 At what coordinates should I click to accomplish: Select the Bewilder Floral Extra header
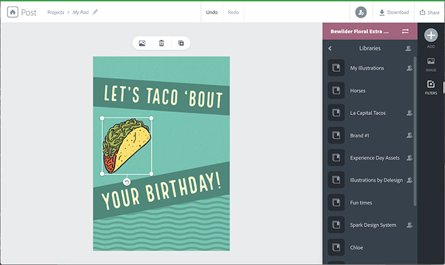[370, 31]
